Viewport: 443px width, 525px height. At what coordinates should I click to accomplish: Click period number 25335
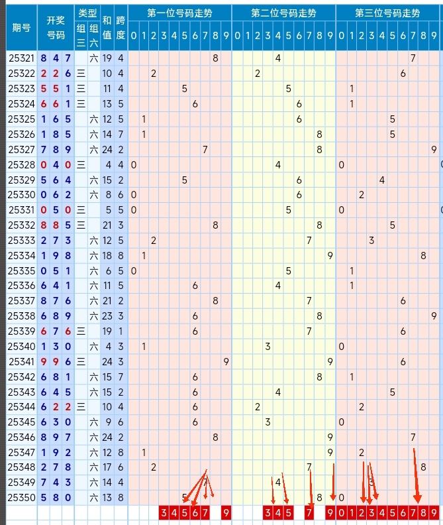[x=21, y=270]
